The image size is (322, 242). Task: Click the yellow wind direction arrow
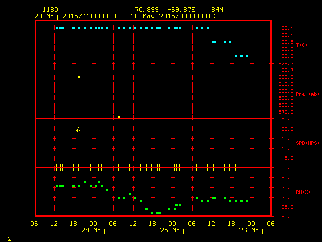point(78,129)
